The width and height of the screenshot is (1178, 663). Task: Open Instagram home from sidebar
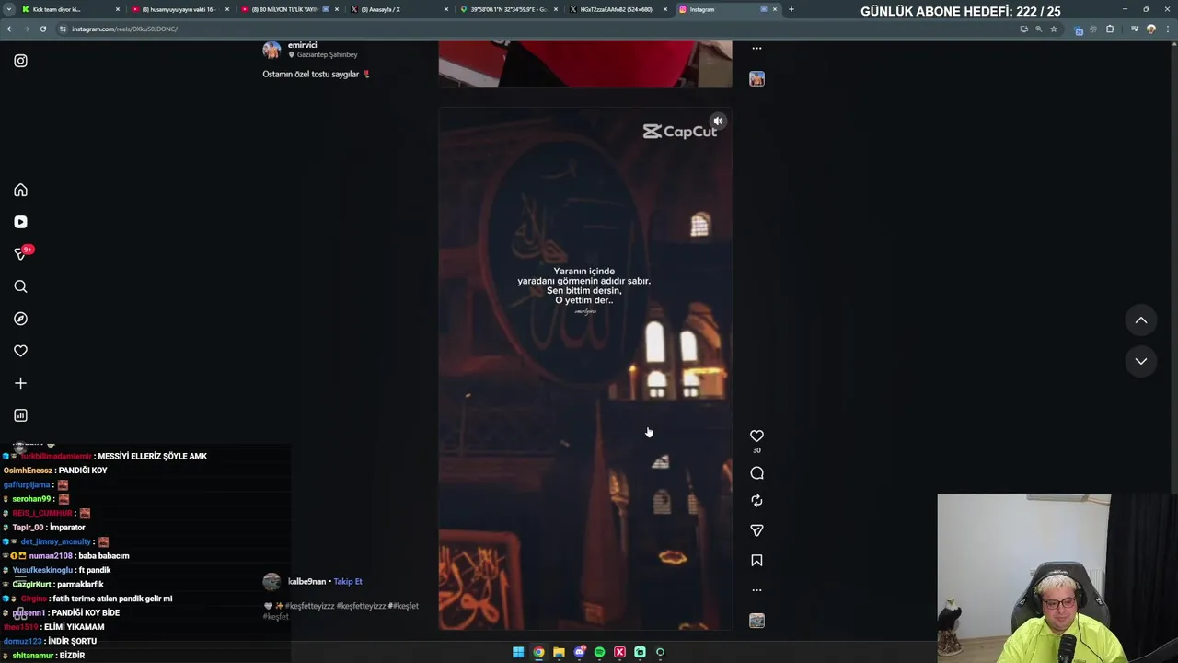click(x=20, y=190)
